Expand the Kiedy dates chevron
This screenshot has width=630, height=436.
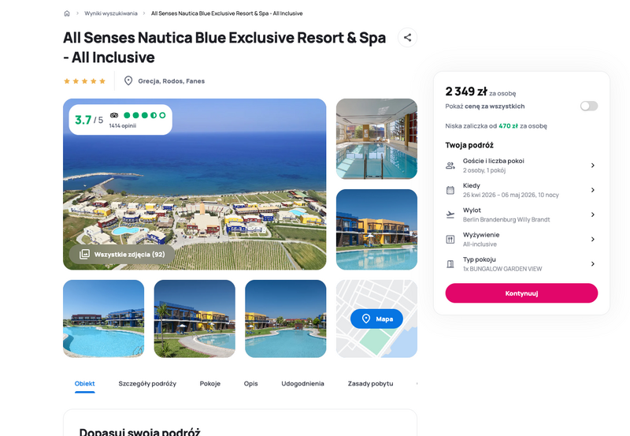click(x=592, y=190)
